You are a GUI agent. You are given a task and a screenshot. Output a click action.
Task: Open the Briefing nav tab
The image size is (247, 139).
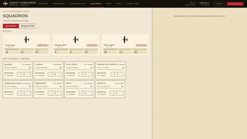[x=43, y=4]
